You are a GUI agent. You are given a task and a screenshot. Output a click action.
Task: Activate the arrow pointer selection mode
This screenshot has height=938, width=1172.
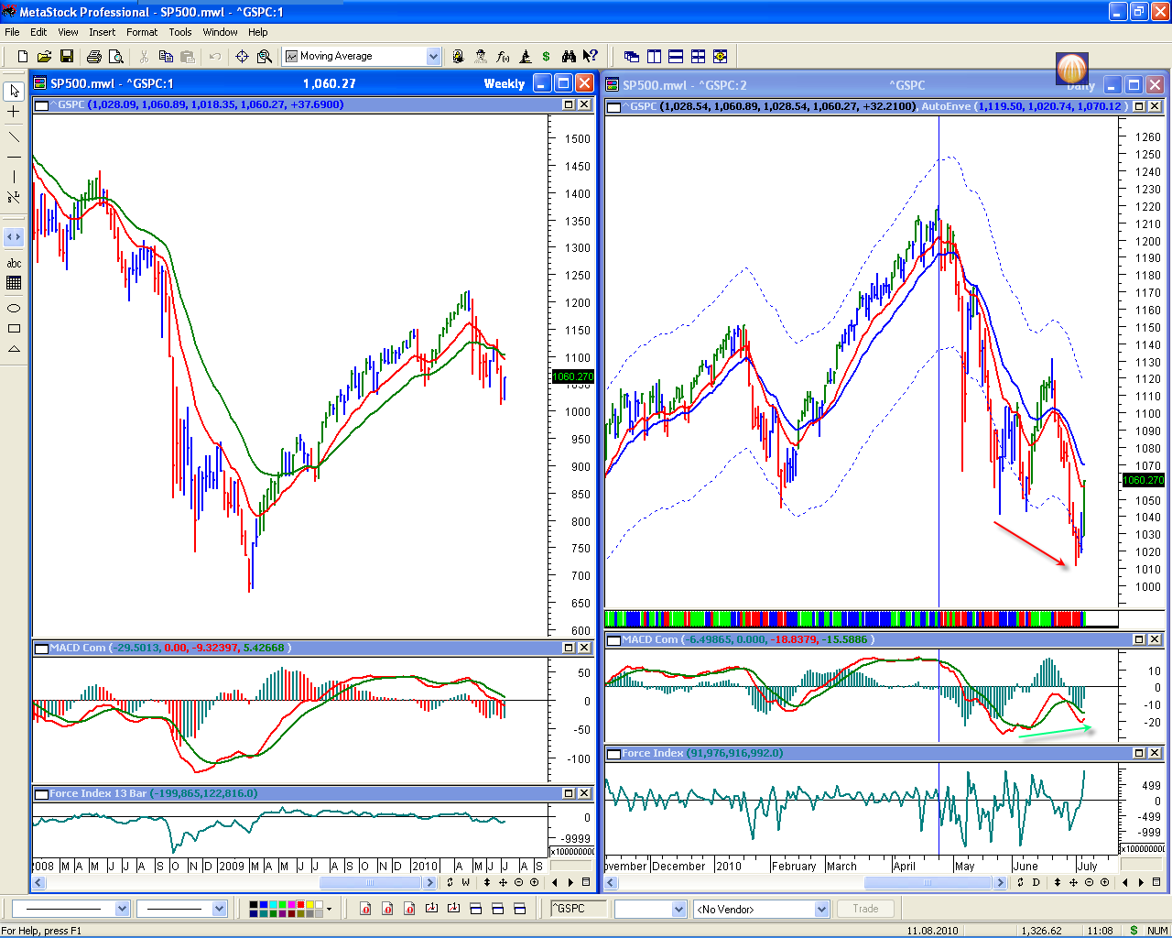point(14,91)
